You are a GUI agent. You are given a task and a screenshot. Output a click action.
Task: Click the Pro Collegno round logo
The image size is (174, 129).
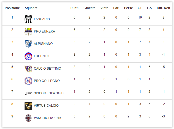point(28,81)
